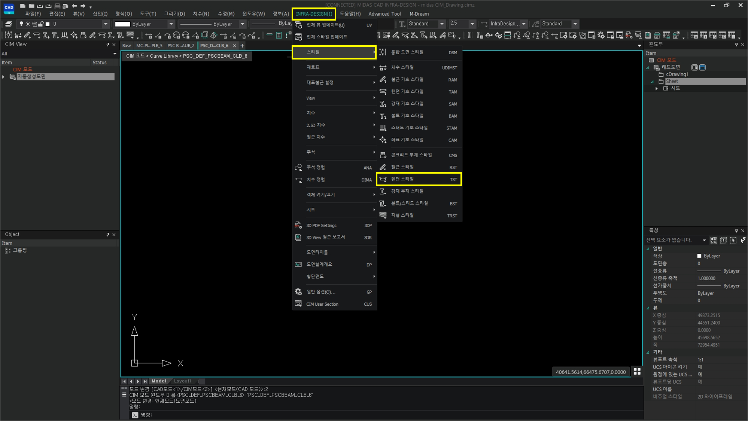The height and width of the screenshot is (421, 748).
Task: Expand the 시트 tree node
Action: pos(656,88)
